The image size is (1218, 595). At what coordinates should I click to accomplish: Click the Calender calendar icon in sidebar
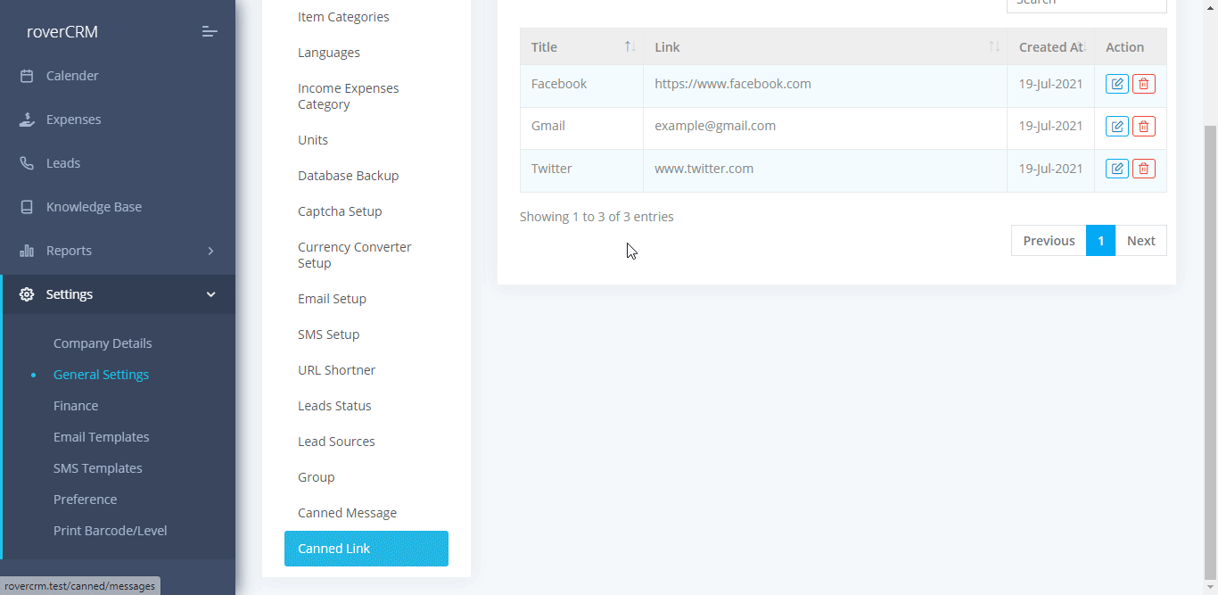[x=27, y=76]
